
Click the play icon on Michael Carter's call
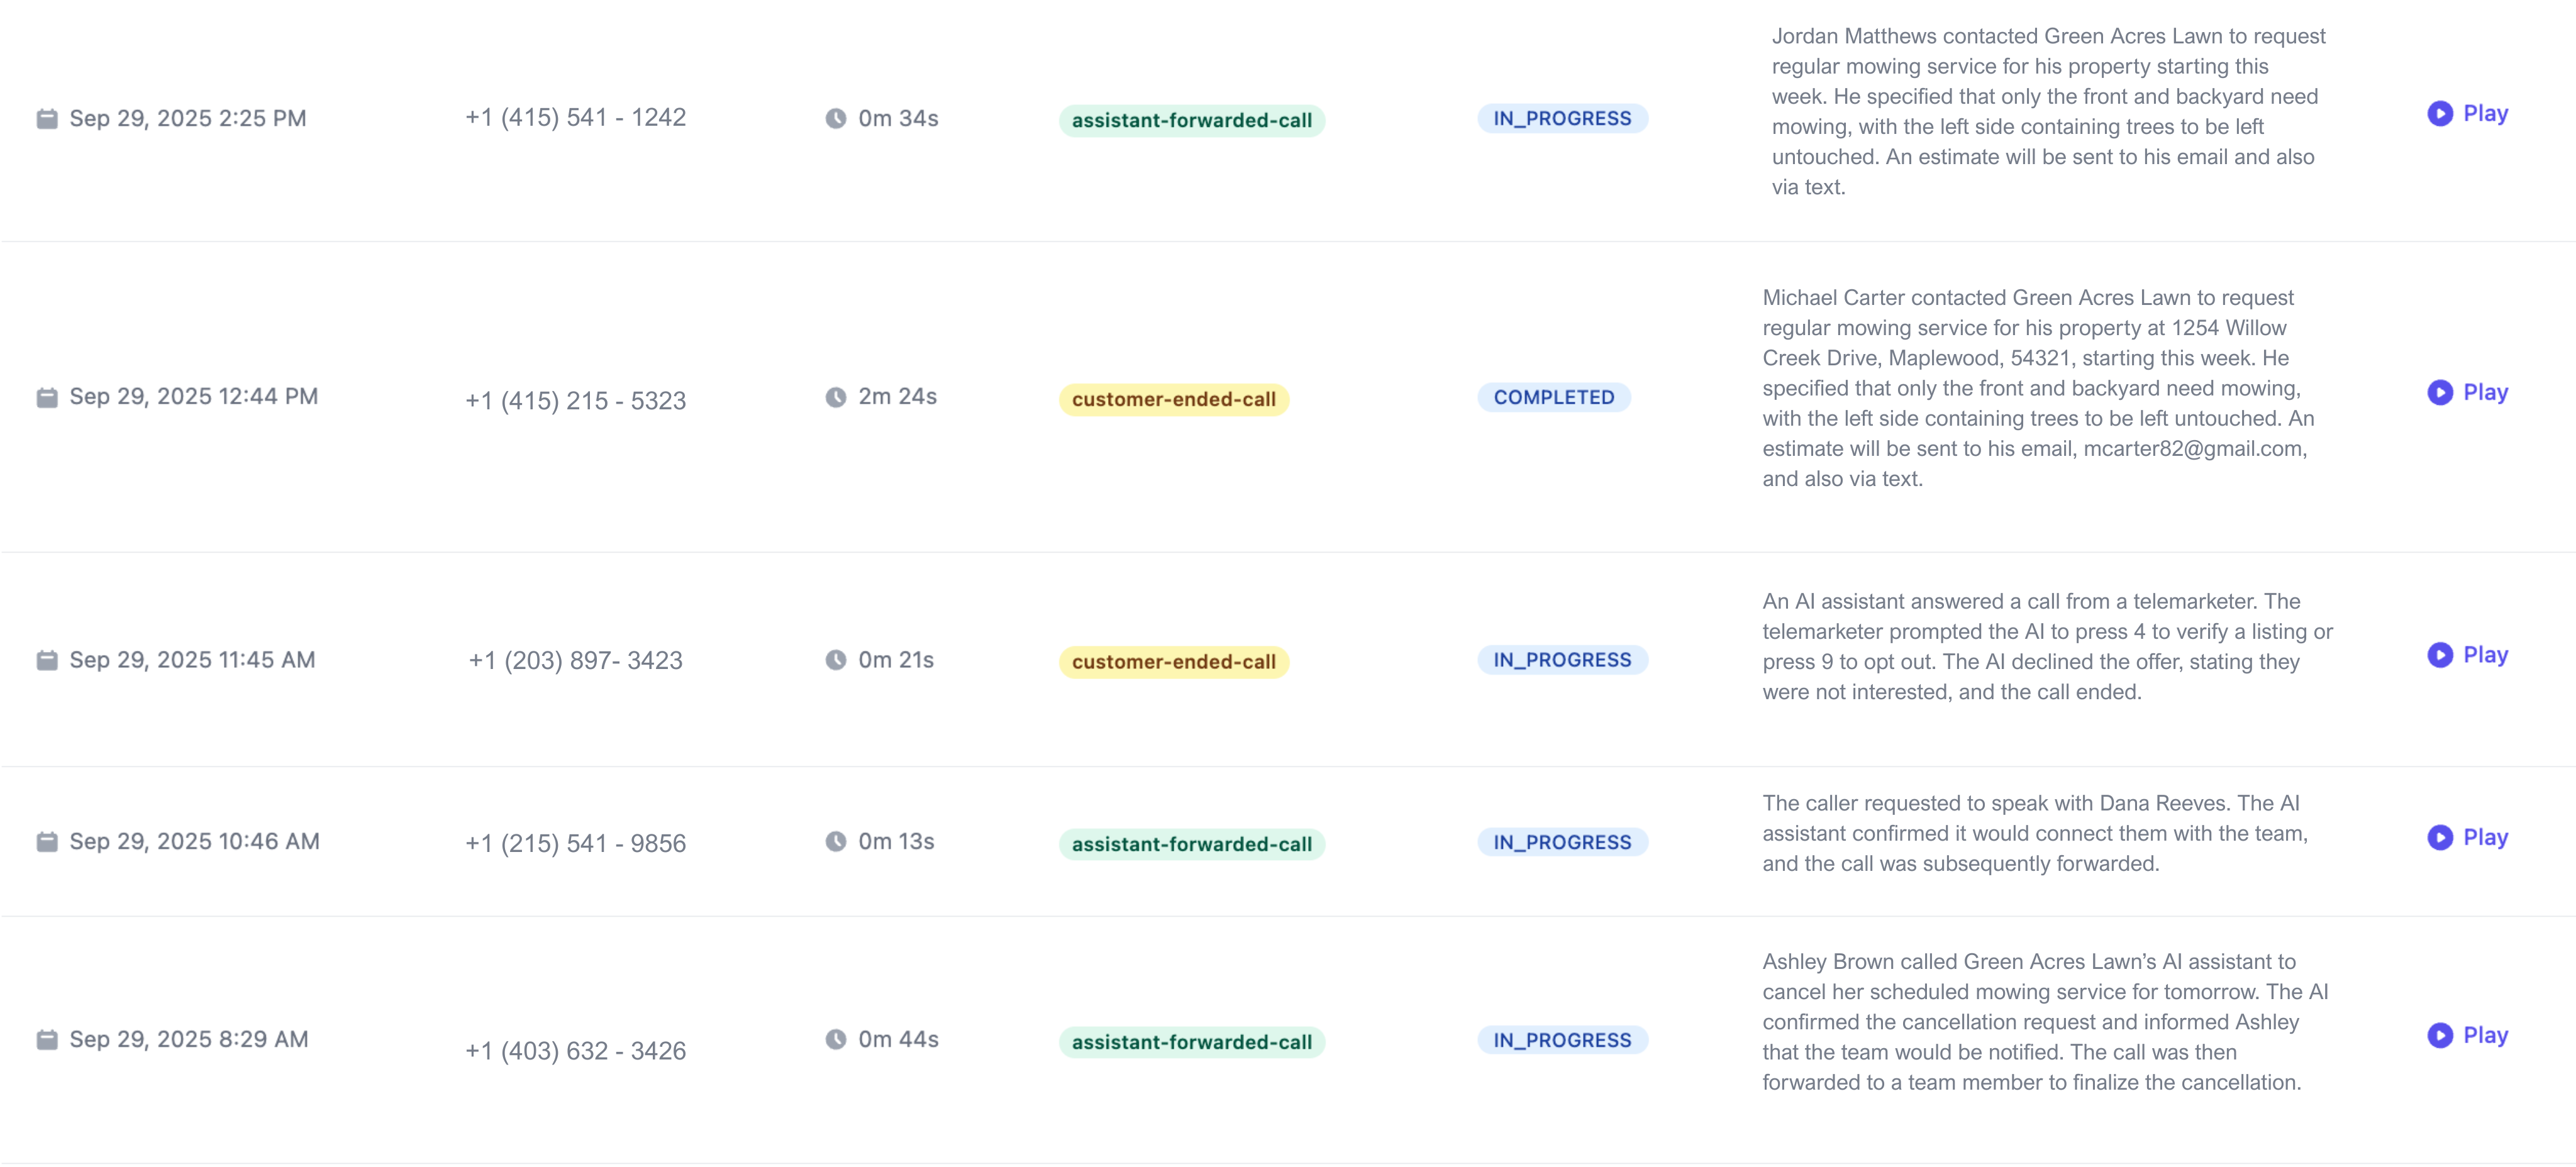click(x=2440, y=392)
